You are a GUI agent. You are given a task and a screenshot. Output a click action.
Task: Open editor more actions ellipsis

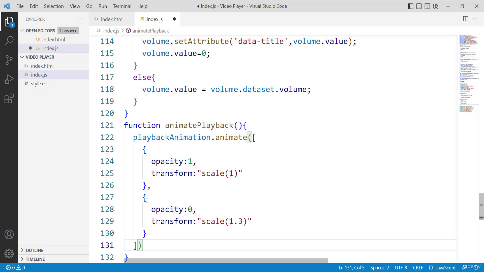[x=475, y=19]
